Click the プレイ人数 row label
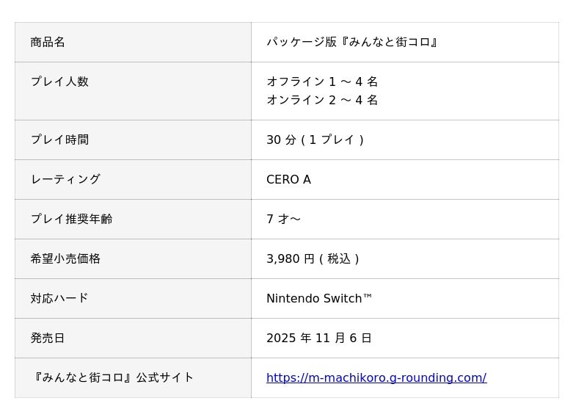Viewport: 587px width, 420px height. pyautogui.click(x=59, y=82)
